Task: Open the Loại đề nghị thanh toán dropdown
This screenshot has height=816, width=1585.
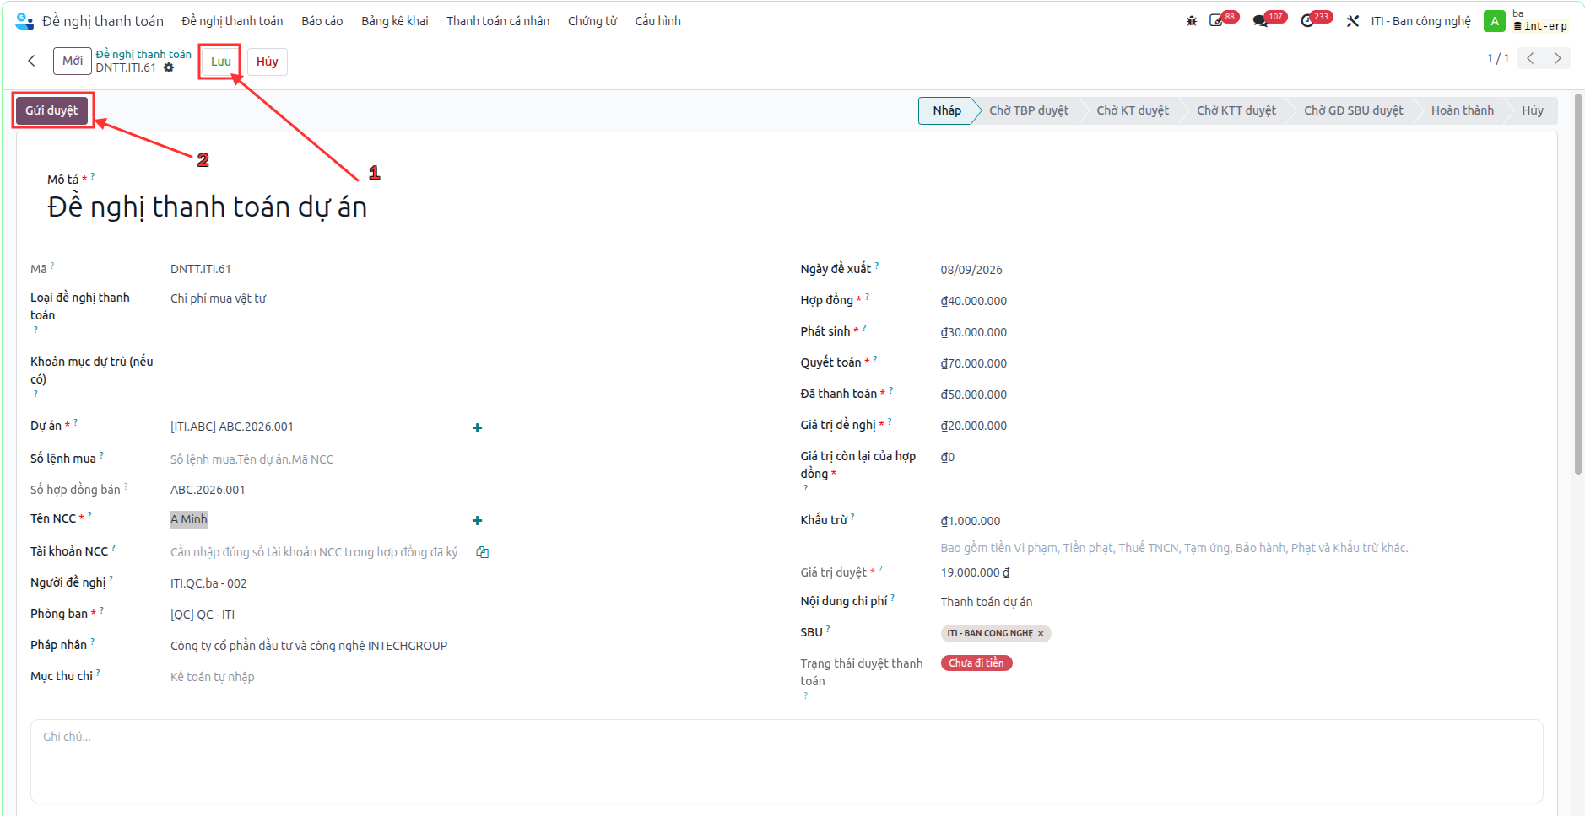Action: pos(329,298)
